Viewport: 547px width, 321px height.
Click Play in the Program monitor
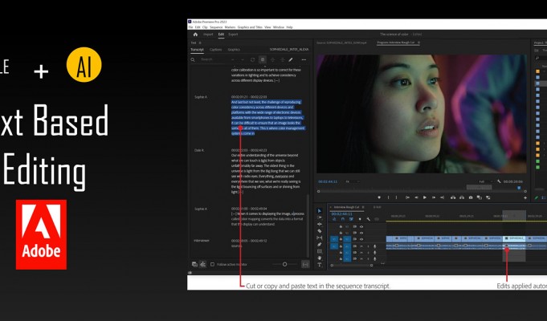pos(425,197)
